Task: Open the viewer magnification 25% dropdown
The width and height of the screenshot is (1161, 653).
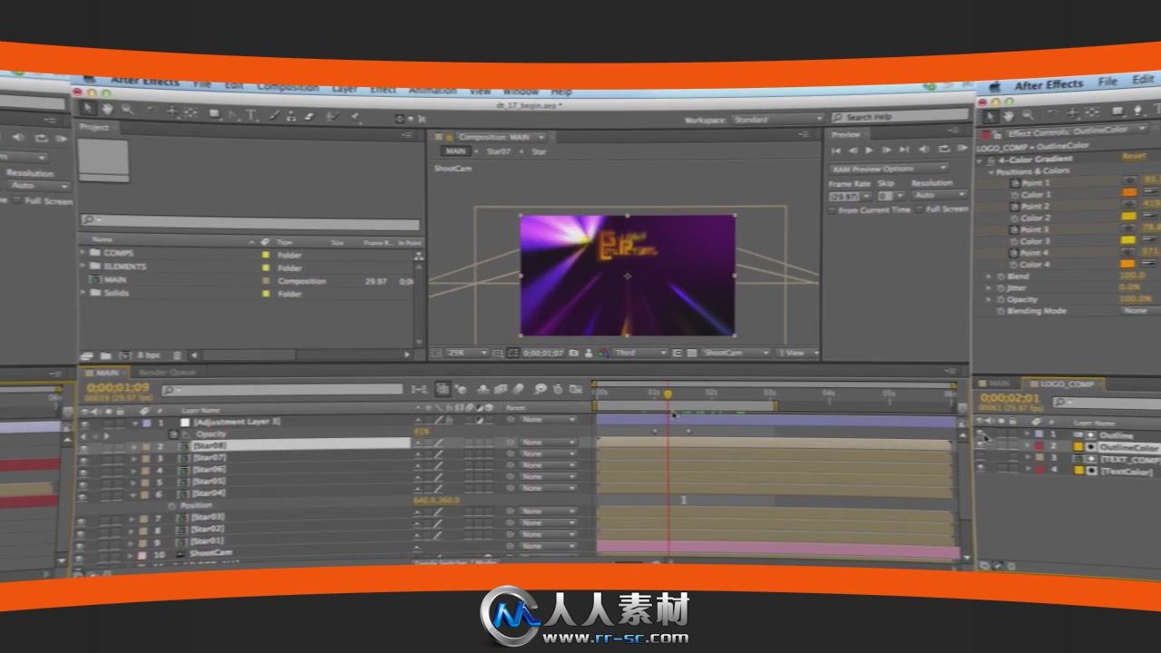Action: coord(467,353)
